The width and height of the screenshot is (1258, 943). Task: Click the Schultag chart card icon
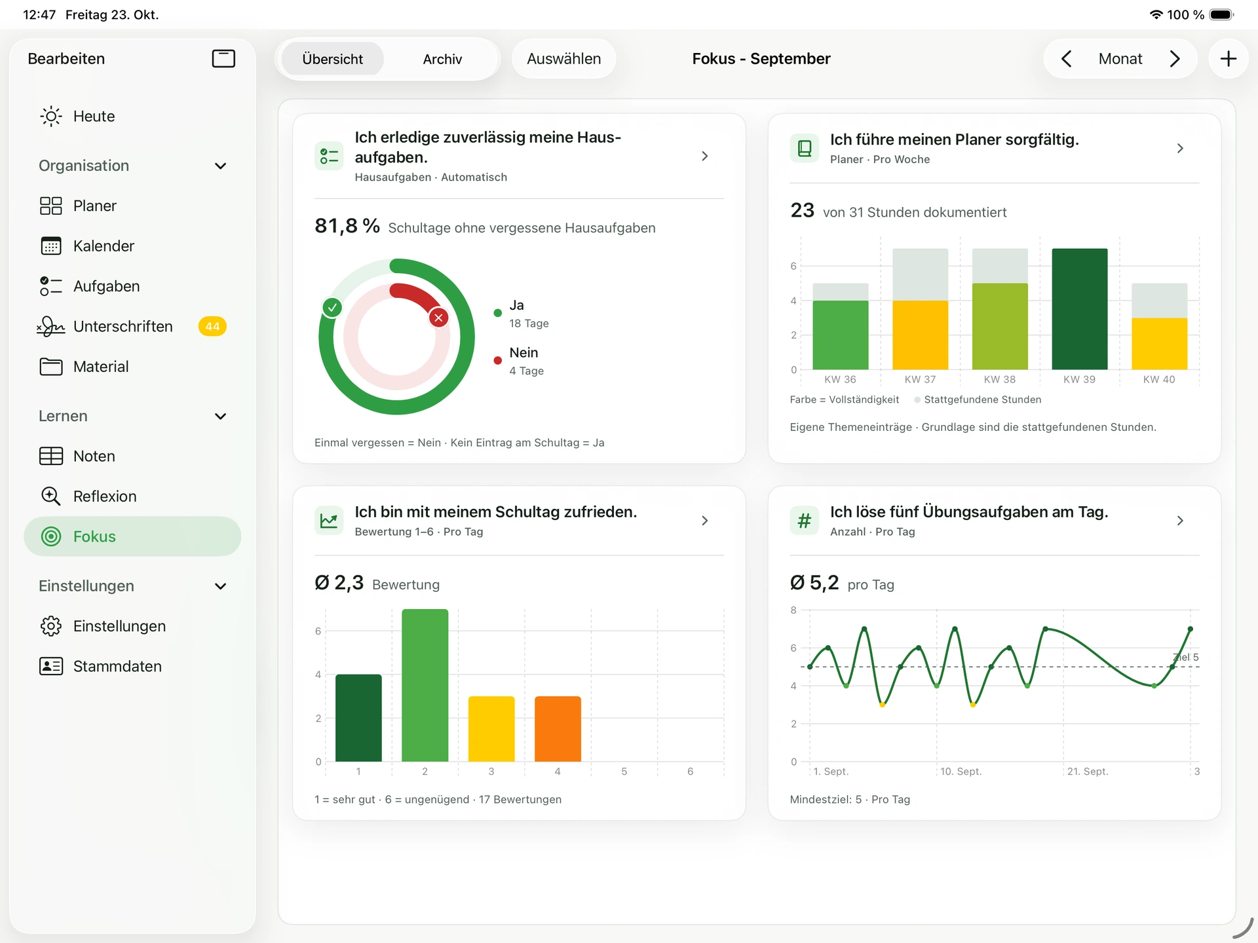point(329,521)
